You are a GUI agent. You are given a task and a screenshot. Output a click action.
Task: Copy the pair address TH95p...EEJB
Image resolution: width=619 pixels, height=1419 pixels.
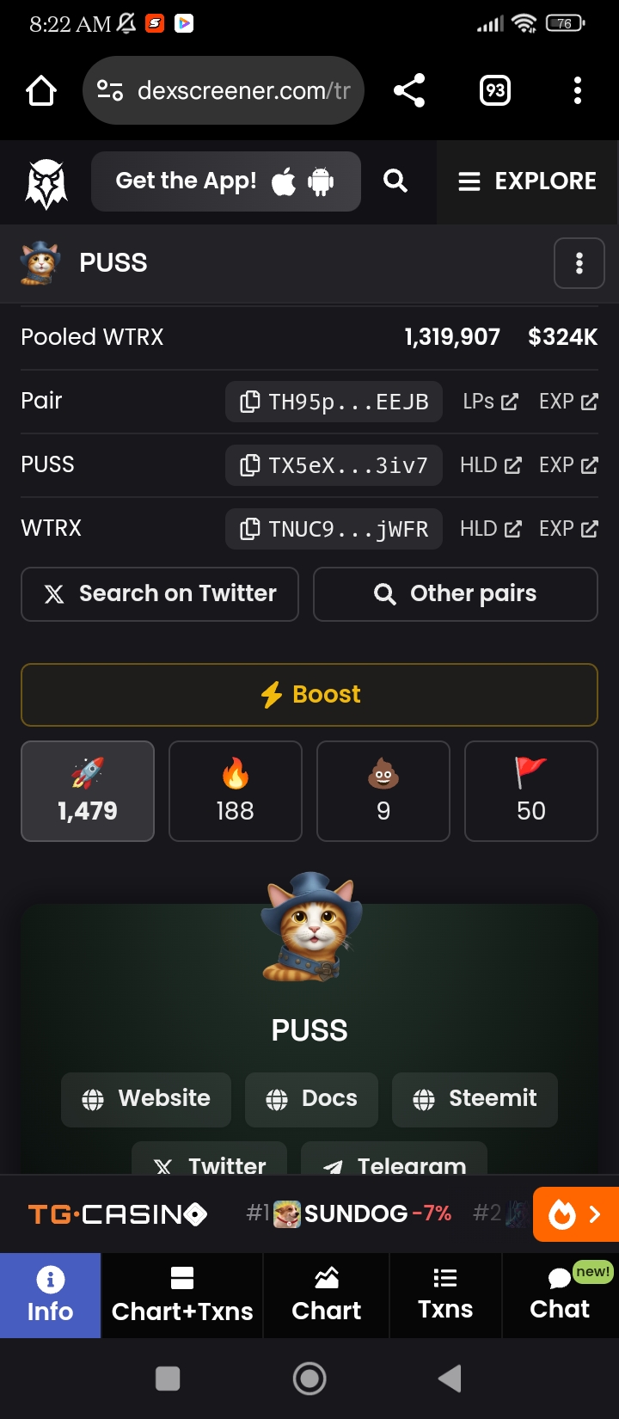click(x=334, y=402)
